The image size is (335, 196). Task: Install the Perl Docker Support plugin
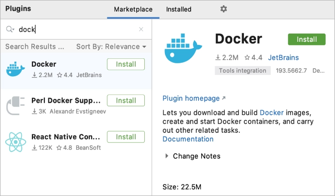pos(126,101)
